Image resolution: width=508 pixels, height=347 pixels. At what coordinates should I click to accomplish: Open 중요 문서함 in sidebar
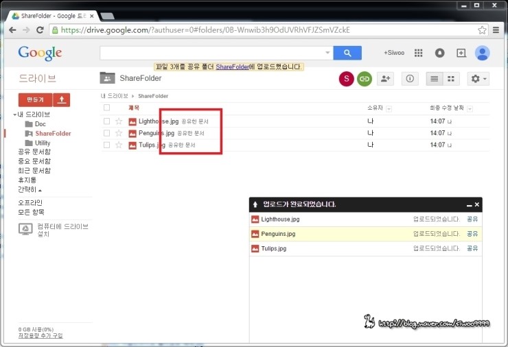pos(34,161)
